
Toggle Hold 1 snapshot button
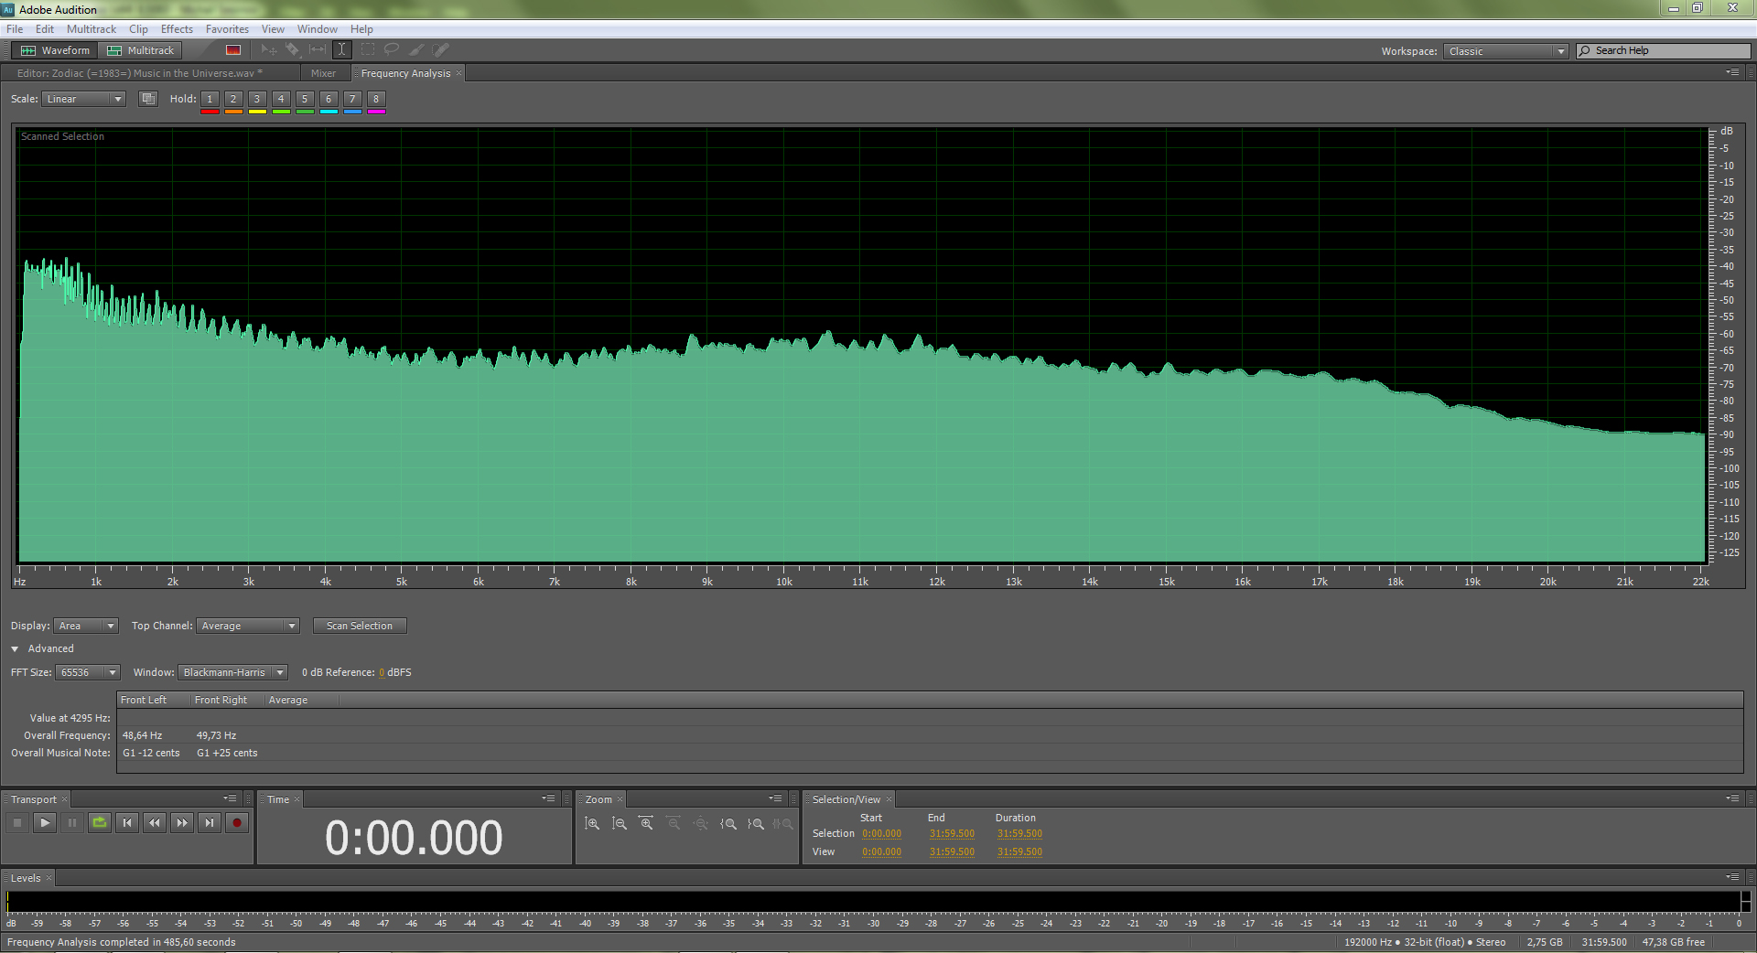point(210,99)
